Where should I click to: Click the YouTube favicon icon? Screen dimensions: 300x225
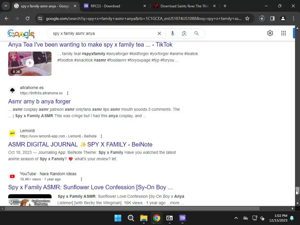coord(12,176)
